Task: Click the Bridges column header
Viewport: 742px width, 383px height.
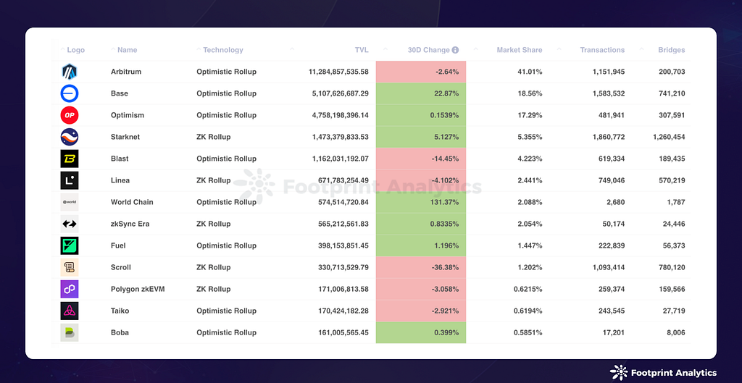Action: coord(671,50)
